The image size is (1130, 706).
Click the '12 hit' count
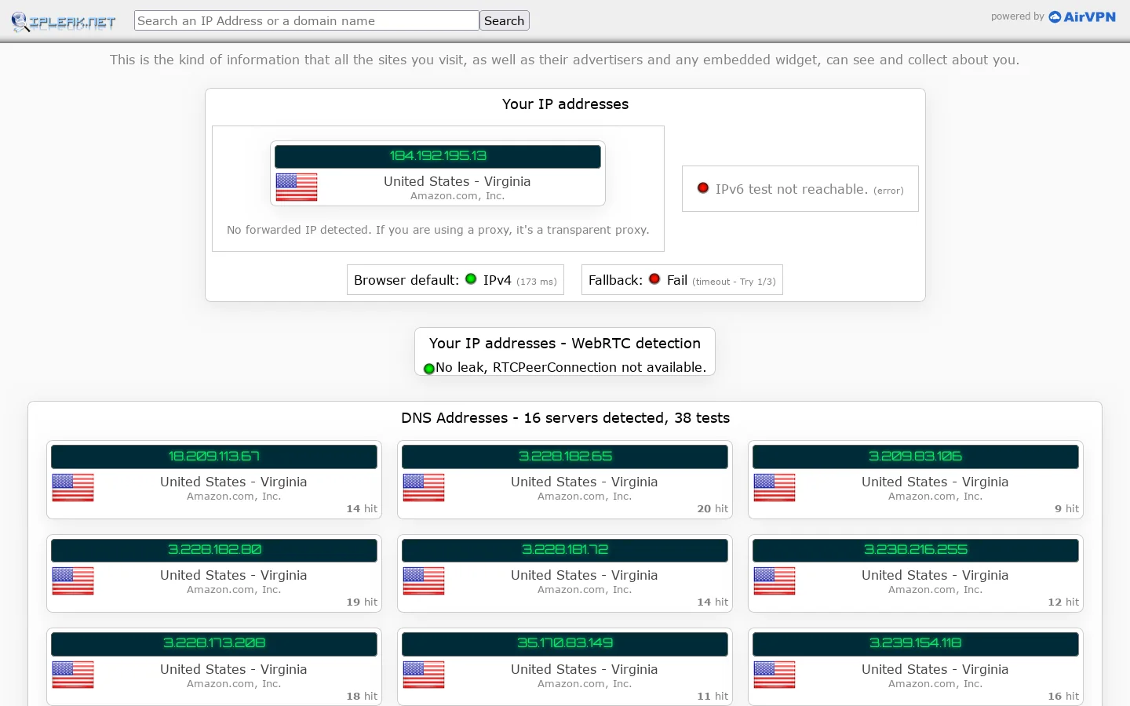(1063, 602)
